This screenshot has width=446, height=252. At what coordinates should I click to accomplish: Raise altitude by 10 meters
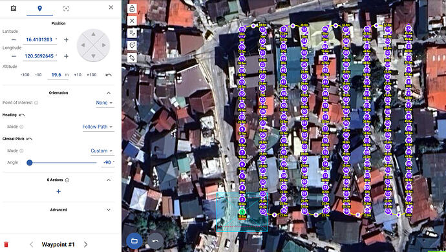pyautogui.click(x=78, y=75)
